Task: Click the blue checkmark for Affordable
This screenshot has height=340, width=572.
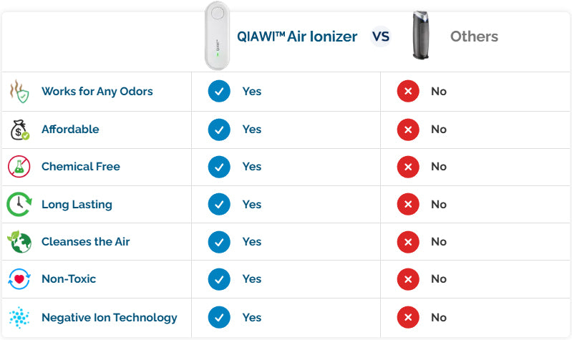Action: pos(219,130)
